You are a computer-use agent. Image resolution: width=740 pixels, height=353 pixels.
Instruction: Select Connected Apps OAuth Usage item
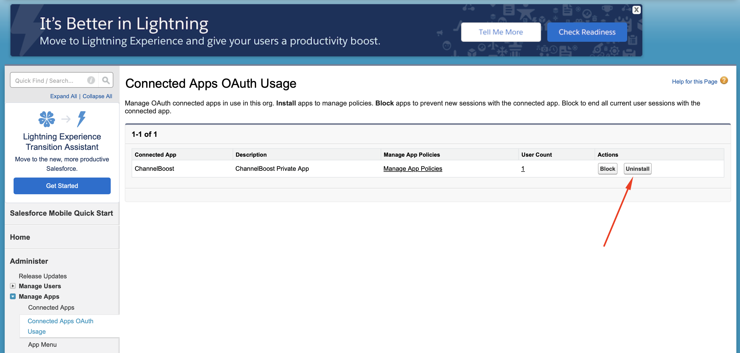60,326
